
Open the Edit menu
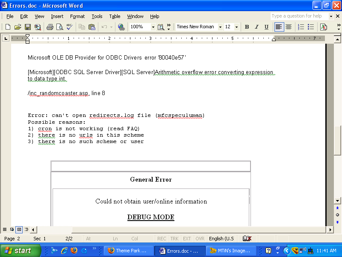coord(24,16)
